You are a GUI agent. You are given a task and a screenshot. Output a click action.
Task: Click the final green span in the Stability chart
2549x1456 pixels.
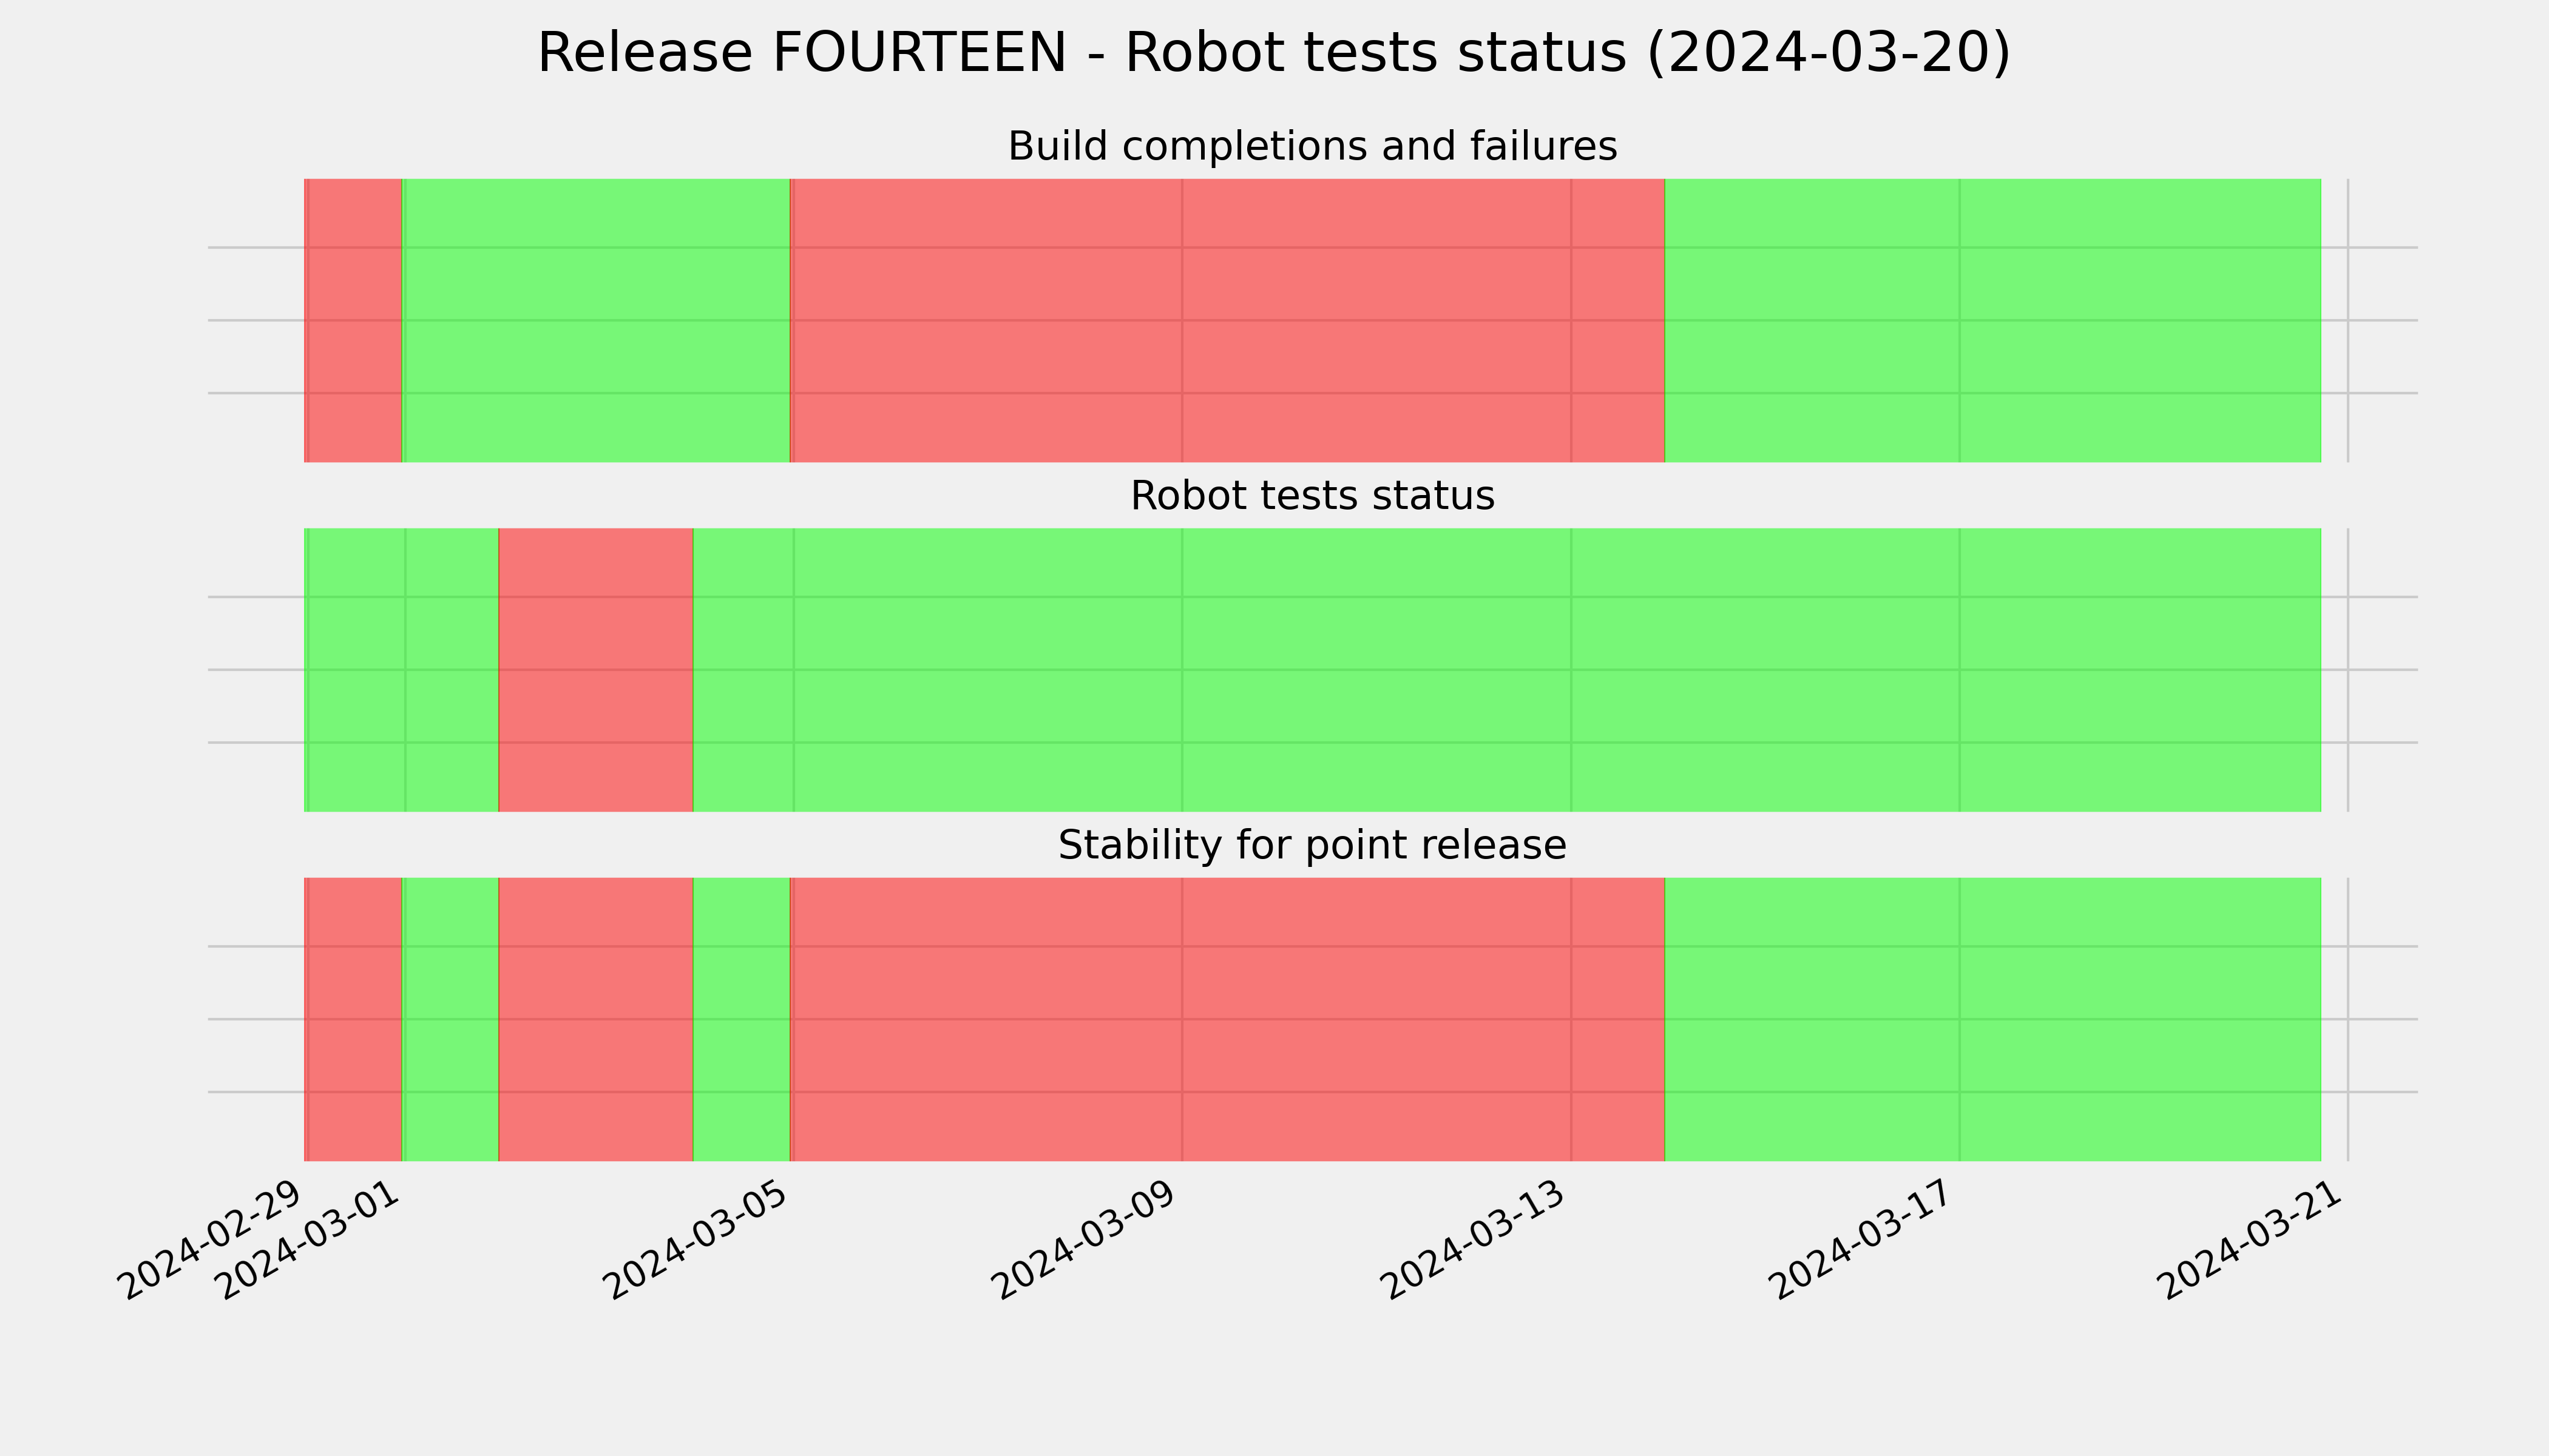coord(1993,1019)
